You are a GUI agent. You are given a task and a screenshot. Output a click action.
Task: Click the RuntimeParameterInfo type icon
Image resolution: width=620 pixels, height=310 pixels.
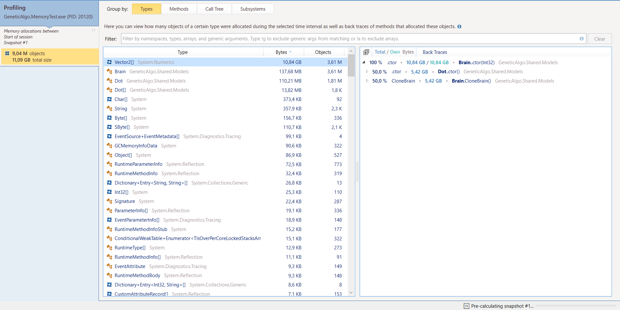pyautogui.click(x=109, y=164)
